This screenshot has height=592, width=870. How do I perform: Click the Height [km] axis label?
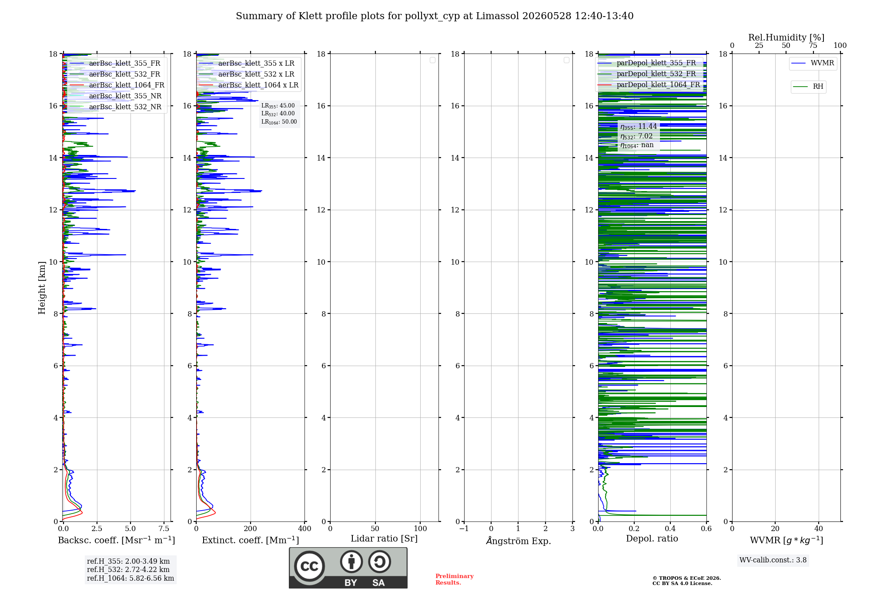click(x=42, y=288)
